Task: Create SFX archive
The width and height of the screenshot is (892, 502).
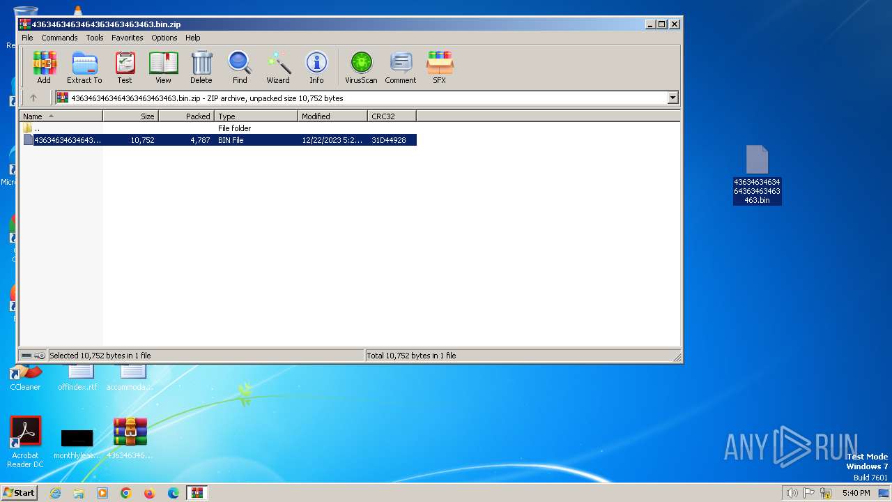Action: pos(439,68)
